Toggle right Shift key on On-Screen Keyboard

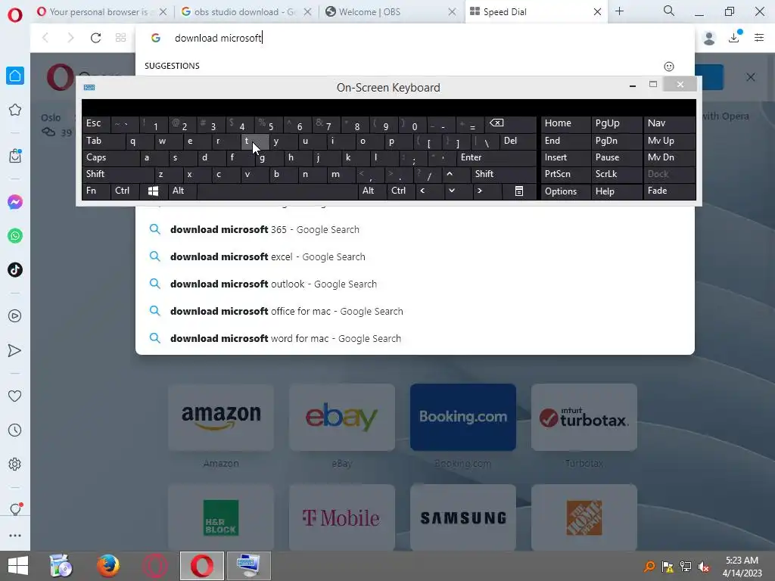click(503, 175)
